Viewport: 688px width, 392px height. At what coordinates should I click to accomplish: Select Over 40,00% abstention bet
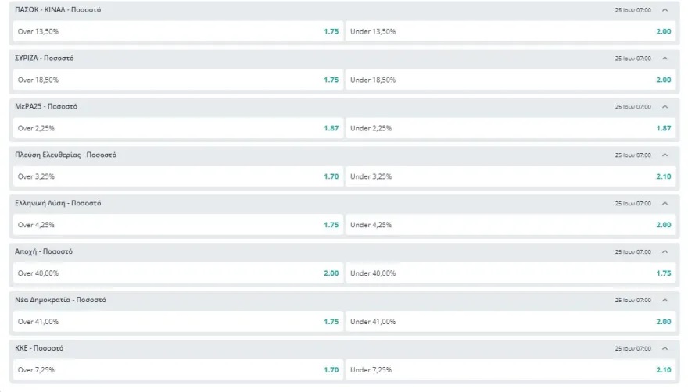[x=178, y=273]
